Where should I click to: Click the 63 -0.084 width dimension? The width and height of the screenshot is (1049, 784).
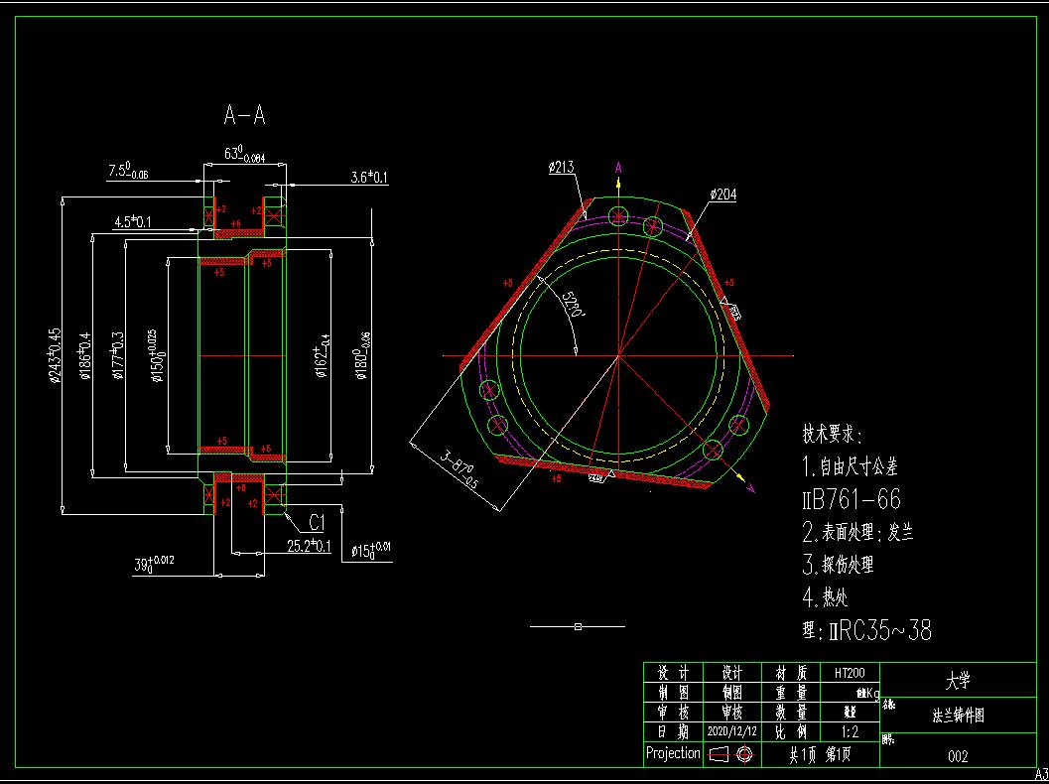tap(245, 155)
